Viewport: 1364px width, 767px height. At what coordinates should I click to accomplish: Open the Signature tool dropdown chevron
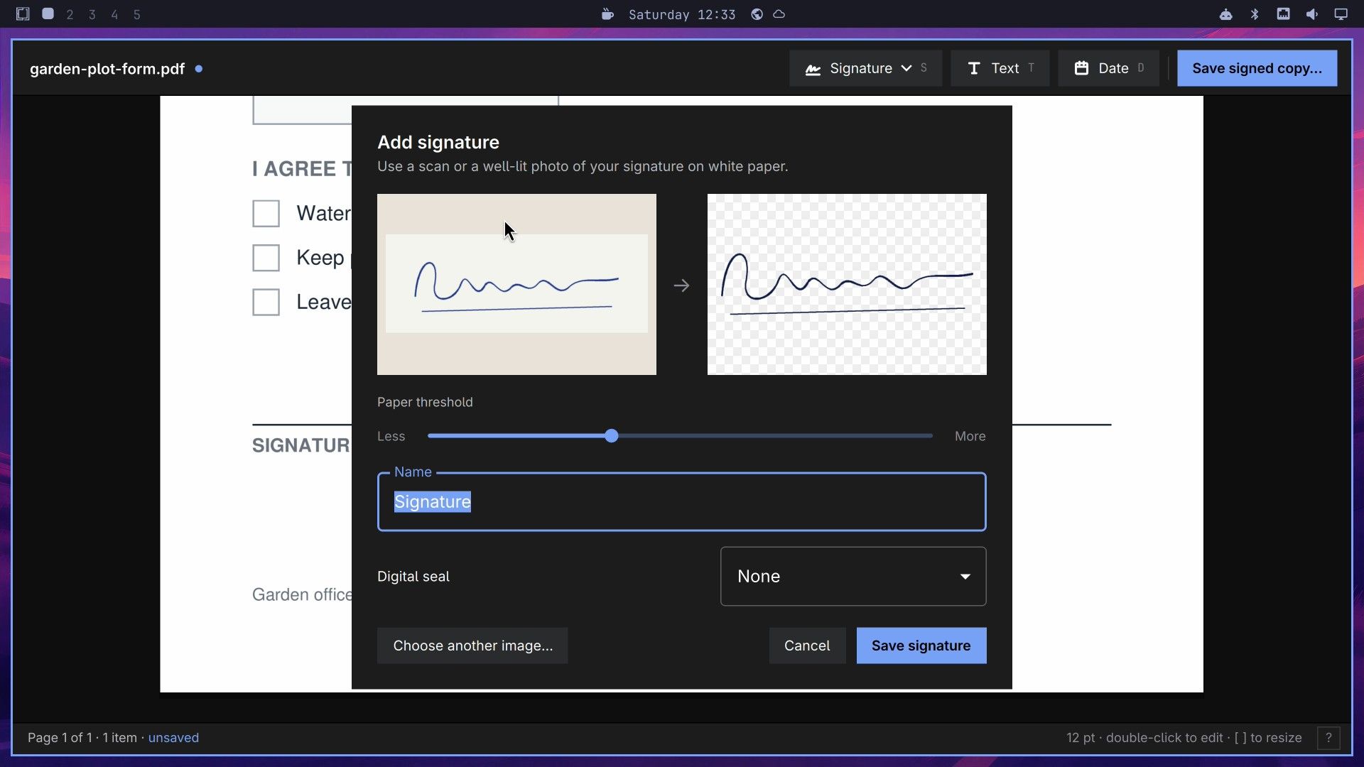(x=906, y=68)
